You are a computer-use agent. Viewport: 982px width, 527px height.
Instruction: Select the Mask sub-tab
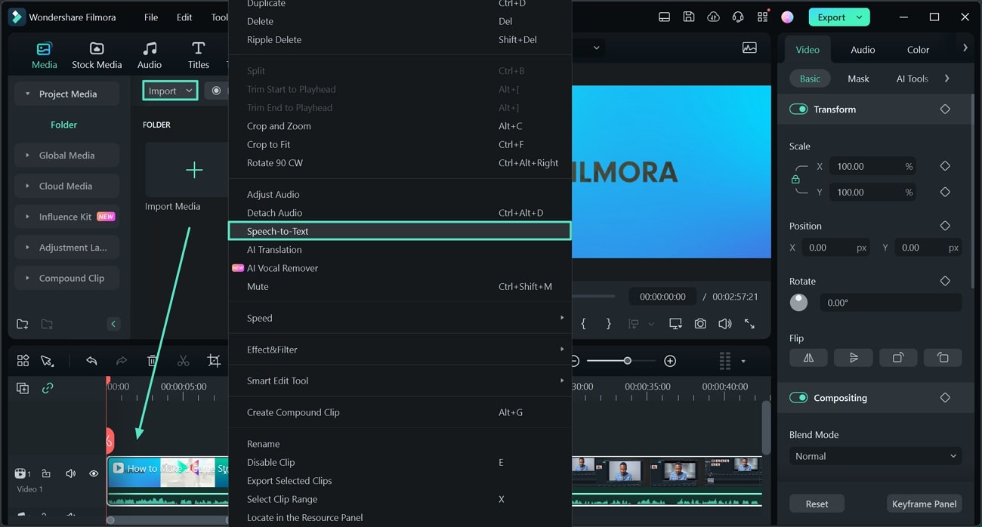(x=858, y=79)
